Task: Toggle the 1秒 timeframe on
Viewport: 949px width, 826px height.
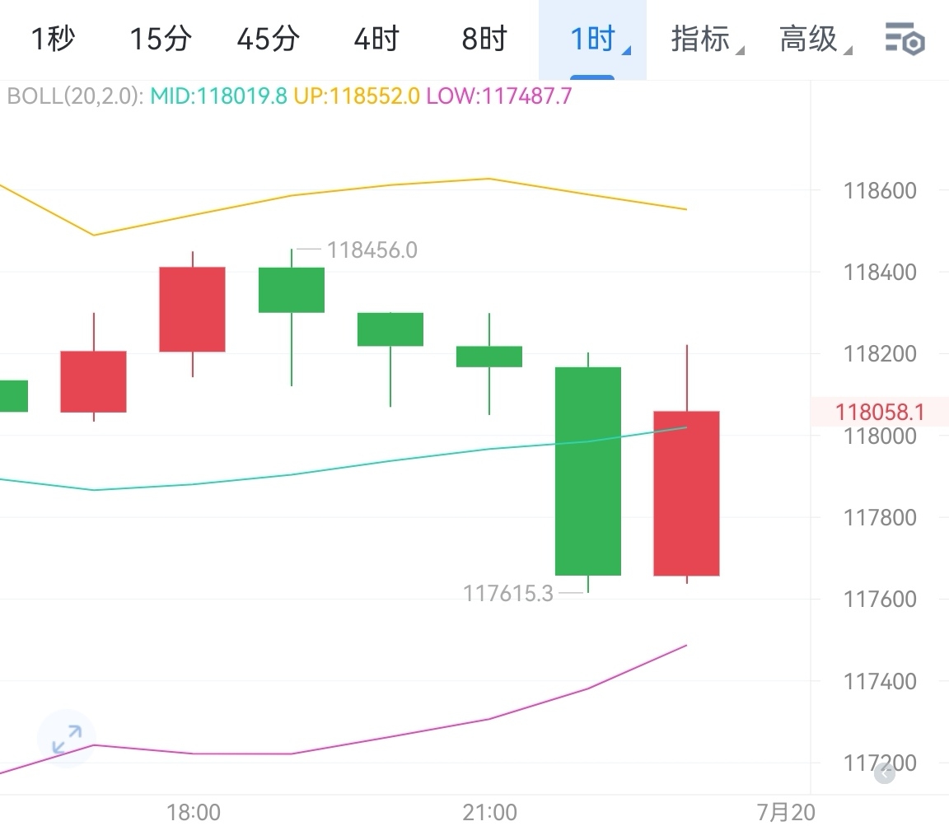Action: click(x=52, y=37)
